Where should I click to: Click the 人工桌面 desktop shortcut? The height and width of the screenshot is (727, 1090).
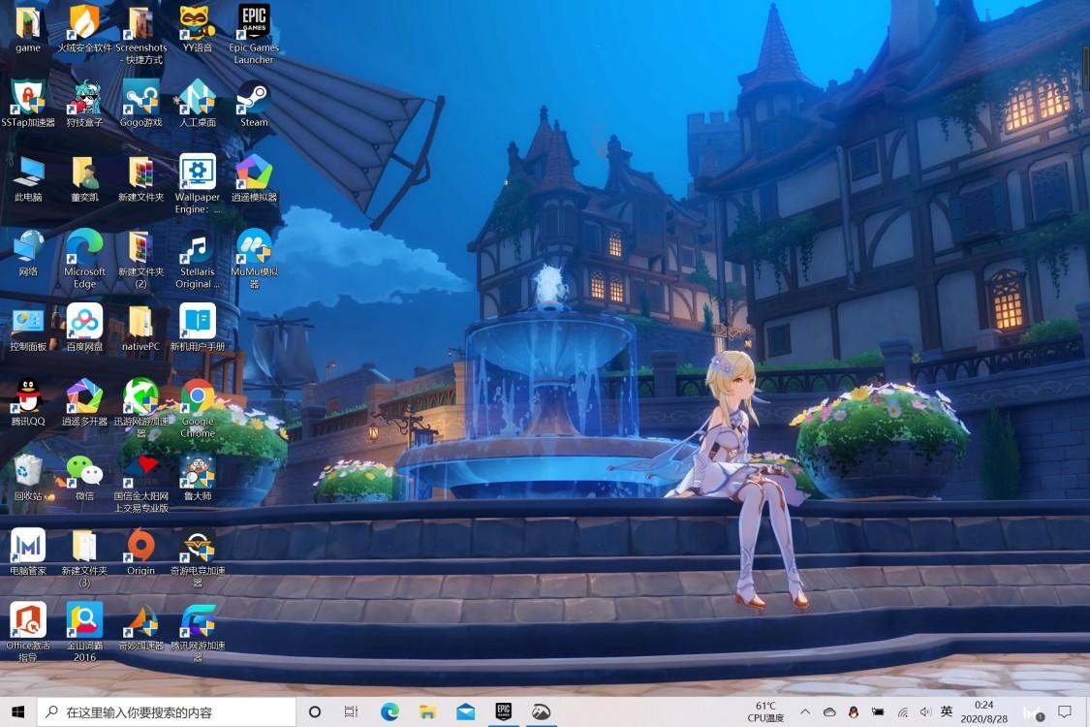[x=198, y=104]
